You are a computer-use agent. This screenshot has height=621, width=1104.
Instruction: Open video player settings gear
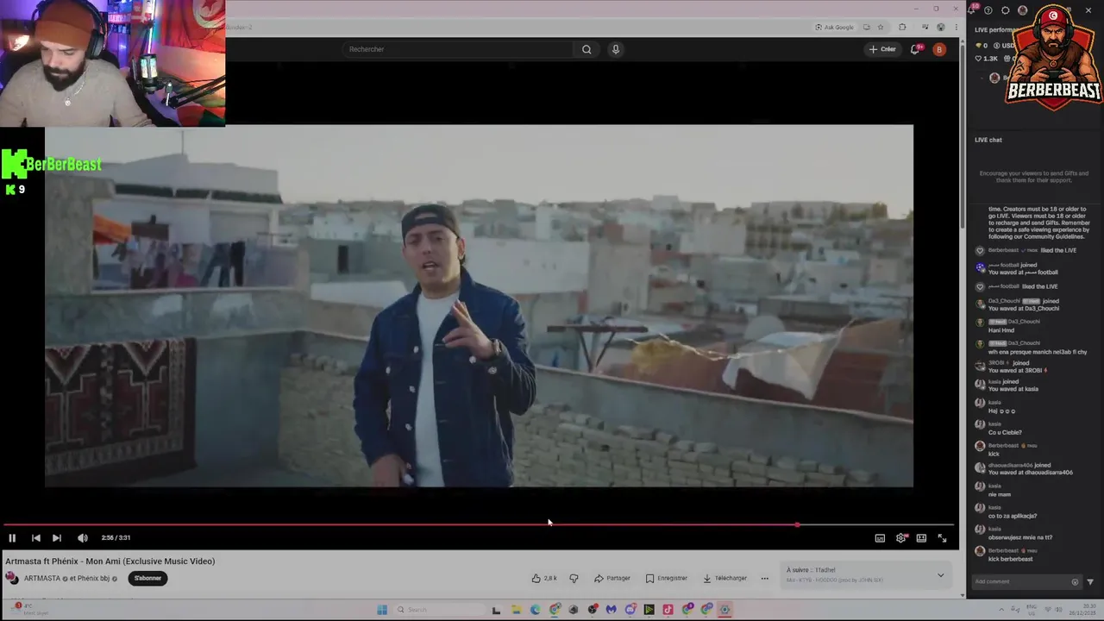[901, 538]
